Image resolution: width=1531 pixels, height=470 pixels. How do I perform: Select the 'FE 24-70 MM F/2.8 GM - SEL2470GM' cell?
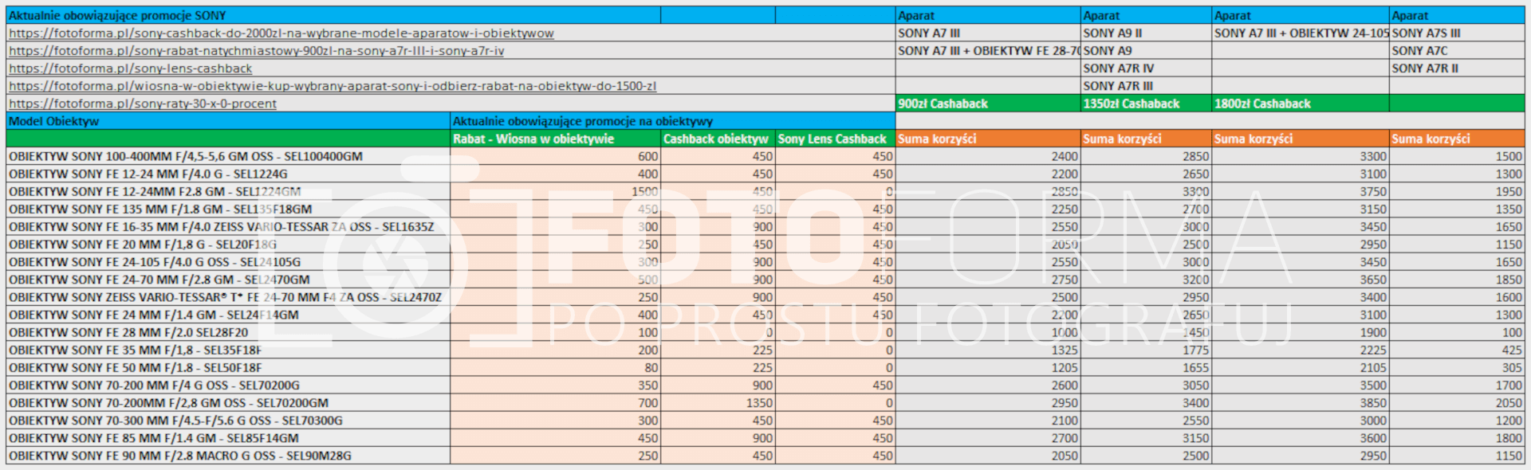(x=228, y=280)
